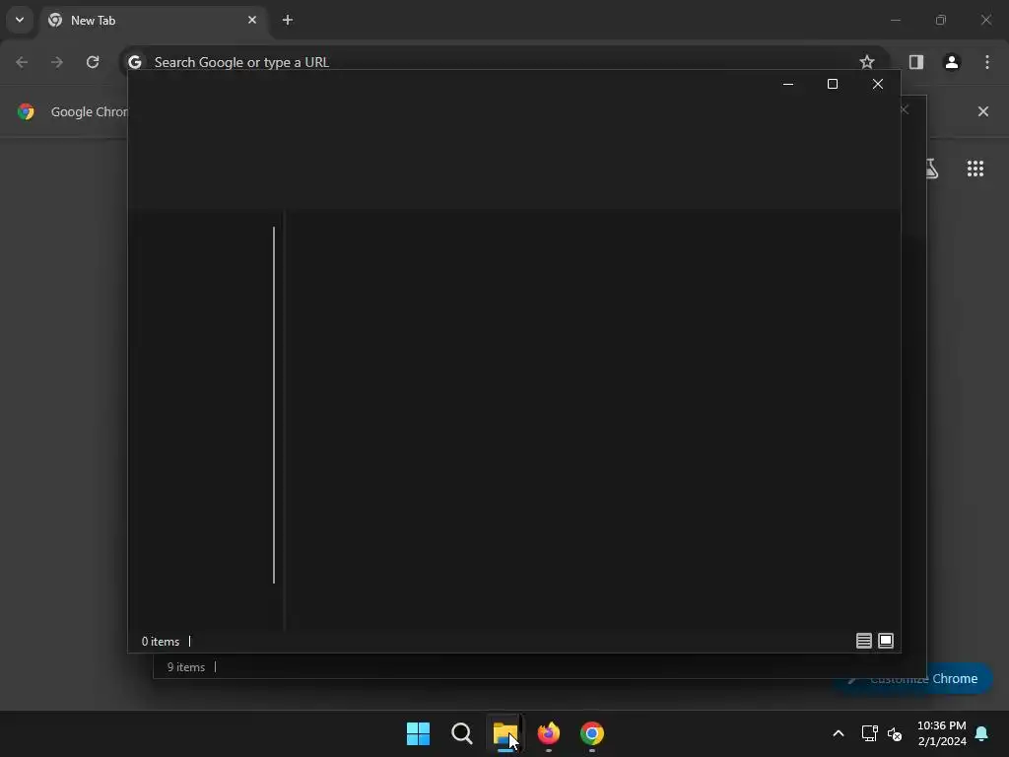This screenshot has width=1009, height=757.
Task: Open the notifications bell icon
Action: click(982, 733)
